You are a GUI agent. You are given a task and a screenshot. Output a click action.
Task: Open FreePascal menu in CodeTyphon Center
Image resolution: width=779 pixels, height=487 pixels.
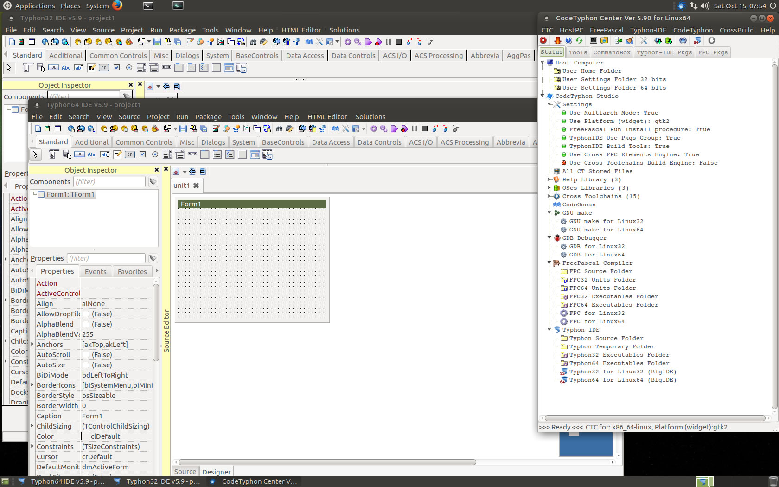pyautogui.click(x=607, y=30)
